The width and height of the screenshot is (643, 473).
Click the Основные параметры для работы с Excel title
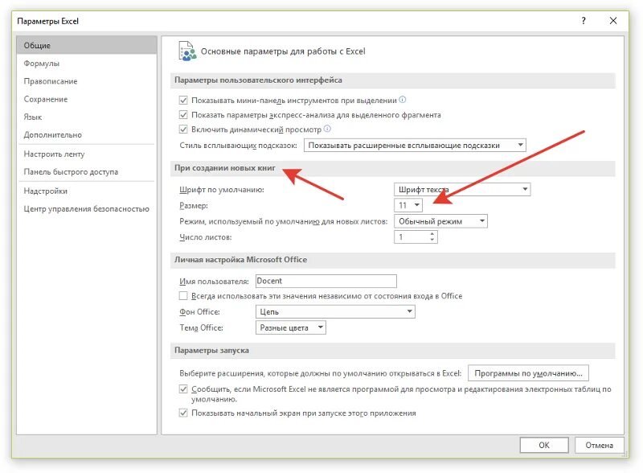point(283,51)
